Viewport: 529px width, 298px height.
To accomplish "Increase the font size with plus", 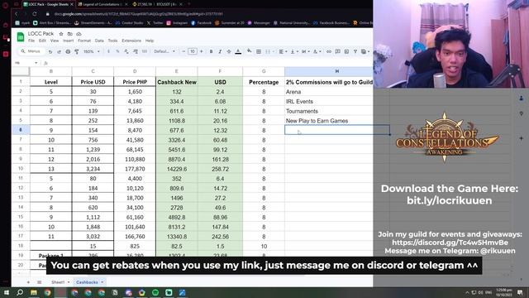I will (x=202, y=51).
